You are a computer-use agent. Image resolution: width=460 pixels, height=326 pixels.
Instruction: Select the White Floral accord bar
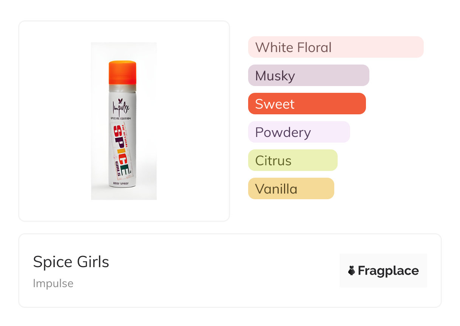tap(335, 47)
